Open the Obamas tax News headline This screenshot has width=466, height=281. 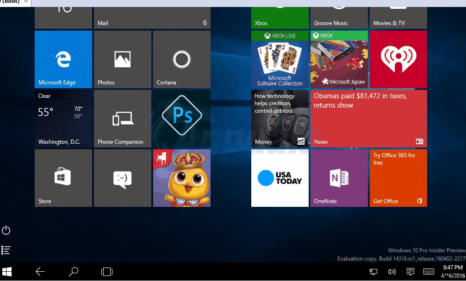pyautogui.click(x=368, y=118)
